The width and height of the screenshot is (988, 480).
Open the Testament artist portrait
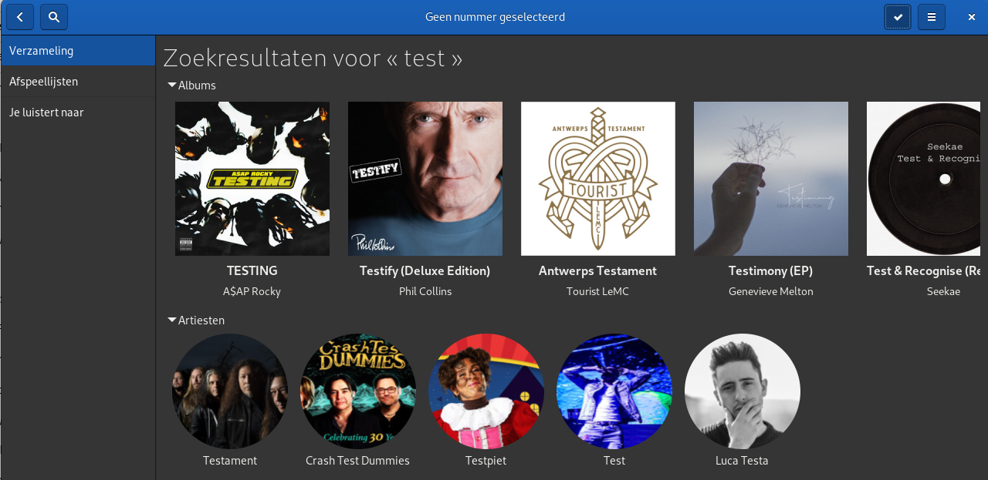tap(230, 391)
